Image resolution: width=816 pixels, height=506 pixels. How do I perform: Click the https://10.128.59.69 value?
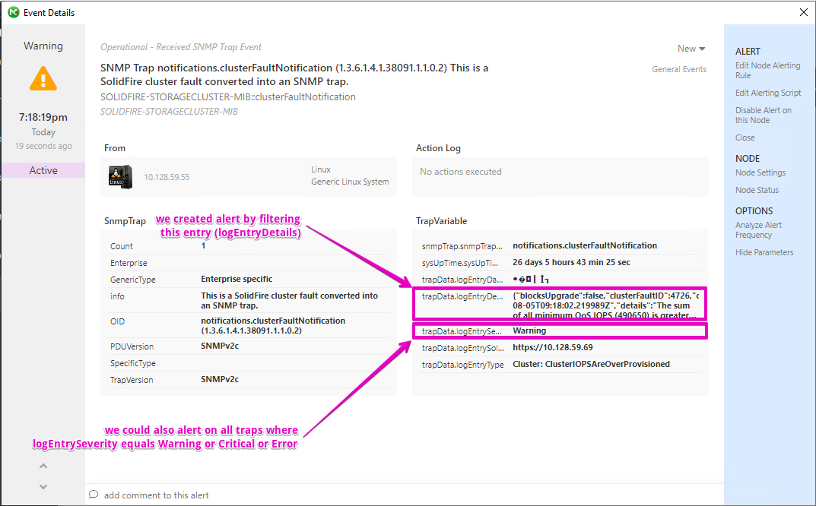(x=553, y=347)
